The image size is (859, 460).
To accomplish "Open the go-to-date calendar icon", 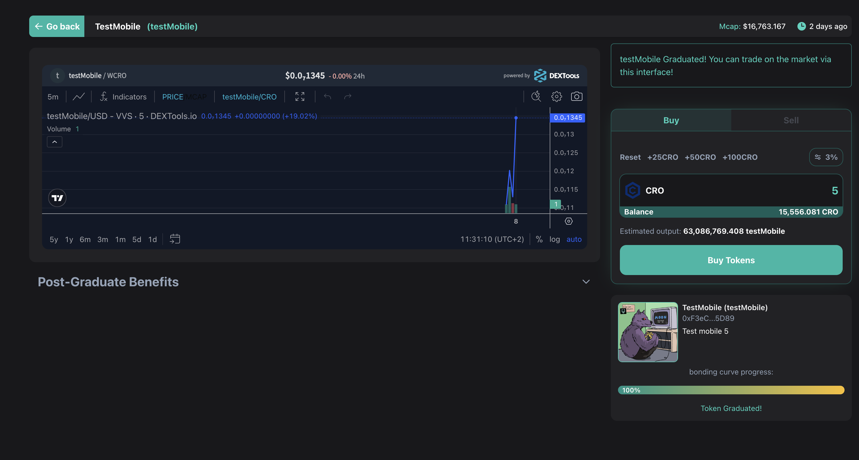I will pos(175,239).
